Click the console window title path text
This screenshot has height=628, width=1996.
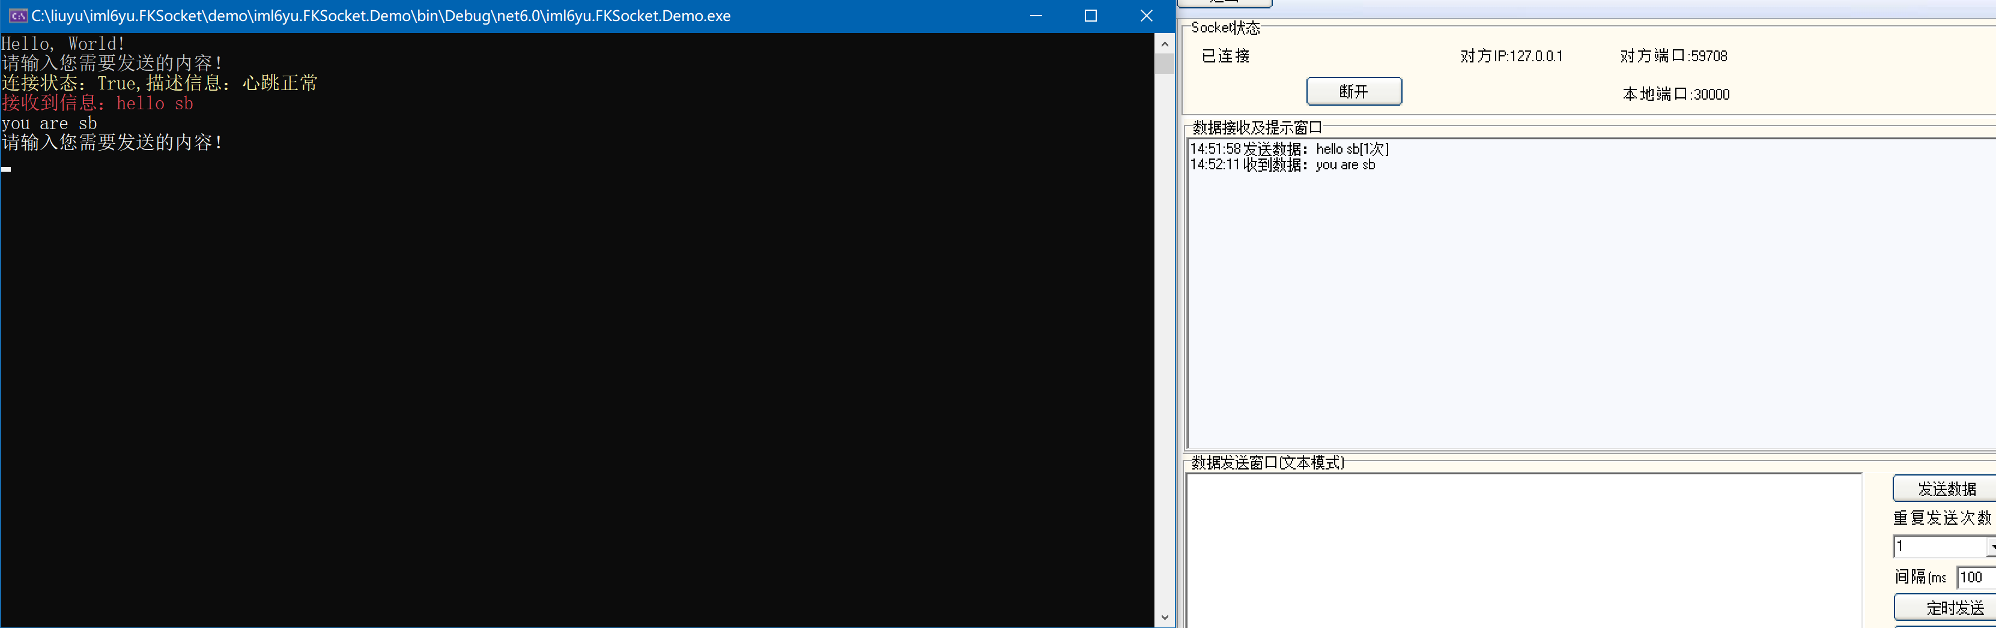[381, 16]
